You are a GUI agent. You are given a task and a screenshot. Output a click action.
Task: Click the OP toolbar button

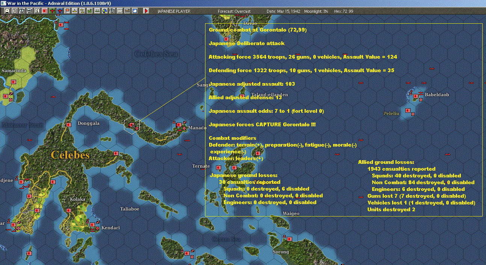[120, 11]
